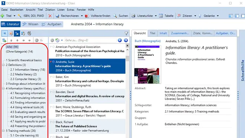Click the gear icon beside Gehe zu field
Screen dimensions: 245x138
pyautogui.click(x=52, y=41)
